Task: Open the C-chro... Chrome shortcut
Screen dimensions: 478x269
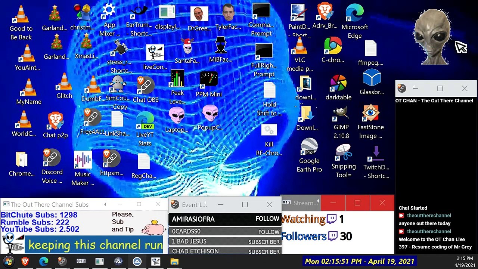Action: [333, 50]
